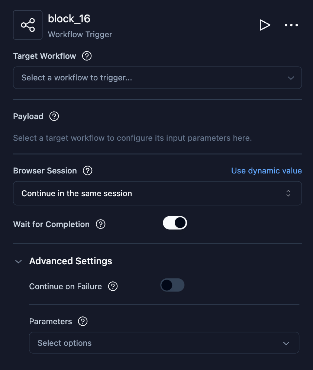Click the Payload placeholder description text
The width and height of the screenshot is (313, 370).
[x=132, y=138]
